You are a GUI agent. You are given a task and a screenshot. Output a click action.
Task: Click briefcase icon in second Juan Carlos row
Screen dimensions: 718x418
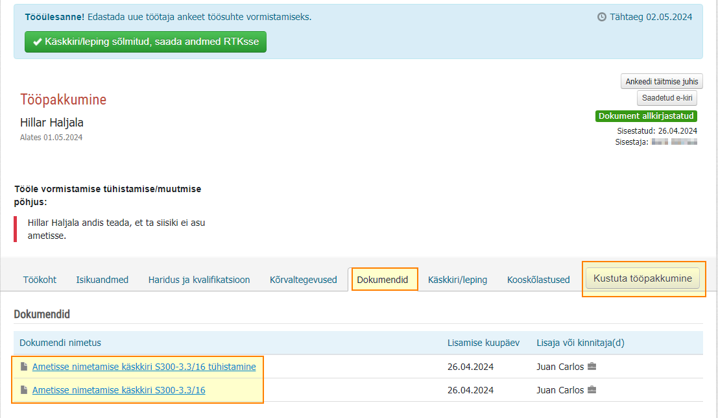point(592,389)
